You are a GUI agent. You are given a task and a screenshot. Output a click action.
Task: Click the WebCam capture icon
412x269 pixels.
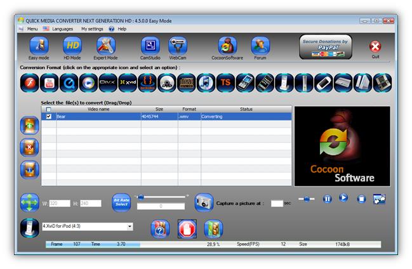tap(178, 46)
